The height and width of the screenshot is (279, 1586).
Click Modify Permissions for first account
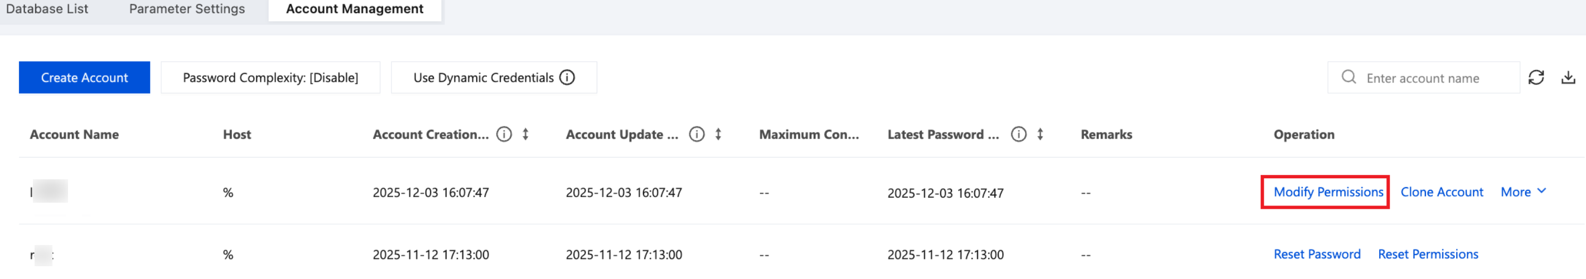tap(1328, 192)
